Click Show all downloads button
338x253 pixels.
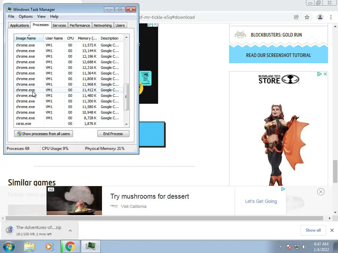click(313, 230)
